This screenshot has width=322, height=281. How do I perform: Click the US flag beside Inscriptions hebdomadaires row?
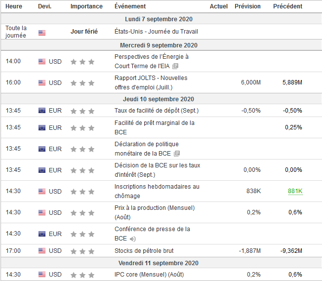pos(42,192)
